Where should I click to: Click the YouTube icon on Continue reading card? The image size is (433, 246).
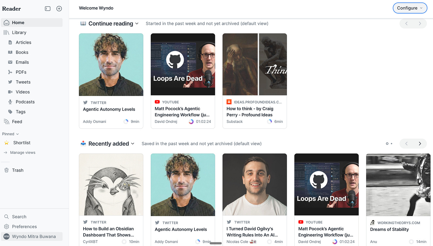pos(157,102)
